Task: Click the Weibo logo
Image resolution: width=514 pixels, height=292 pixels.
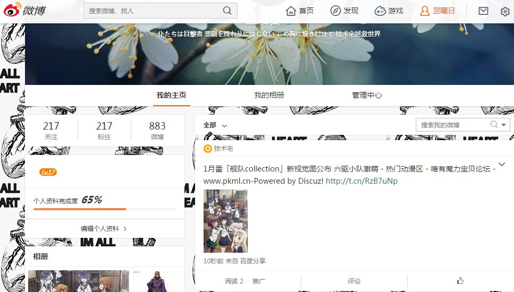Action: (x=25, y=11)
